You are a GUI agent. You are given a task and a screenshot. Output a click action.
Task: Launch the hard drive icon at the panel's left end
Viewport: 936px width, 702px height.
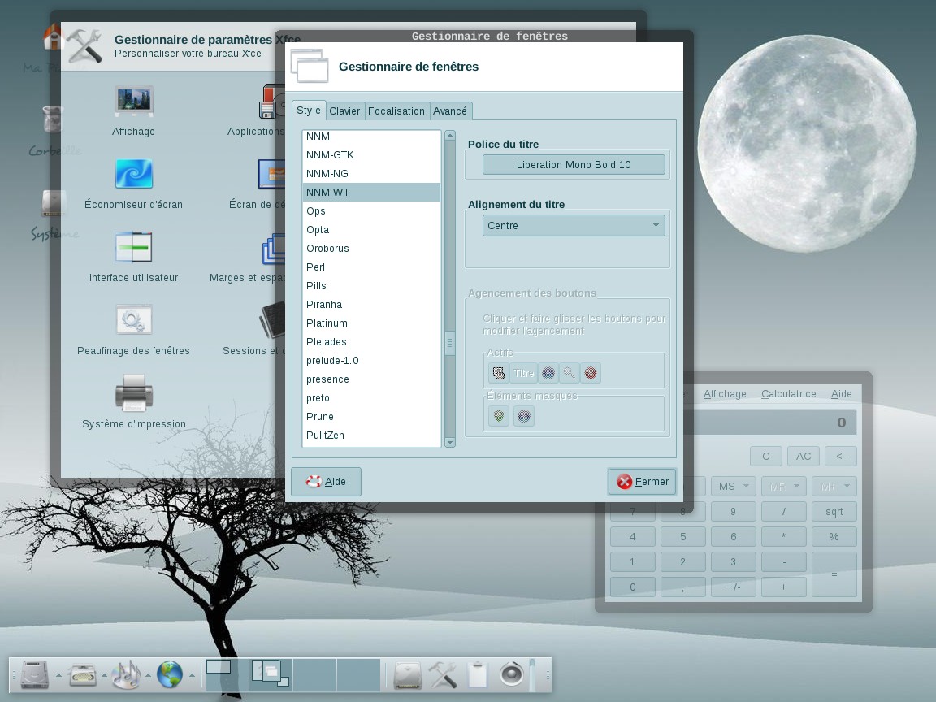pyautogui.click(x=35, y=674)
